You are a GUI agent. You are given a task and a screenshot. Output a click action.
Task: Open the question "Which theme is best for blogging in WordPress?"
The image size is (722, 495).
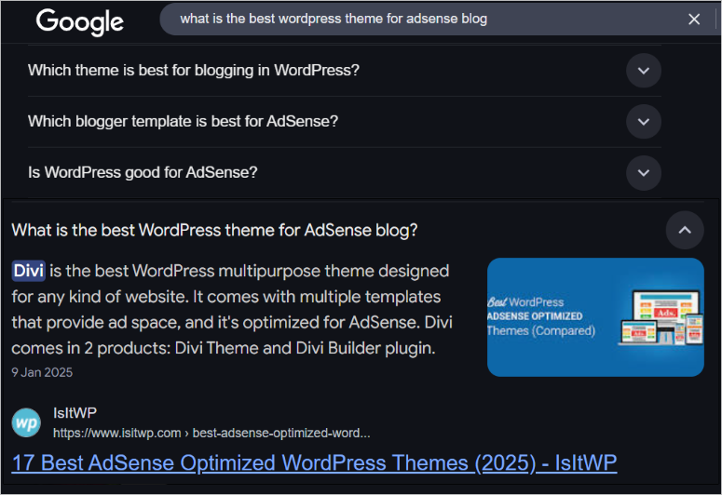[x=194, y=71]
